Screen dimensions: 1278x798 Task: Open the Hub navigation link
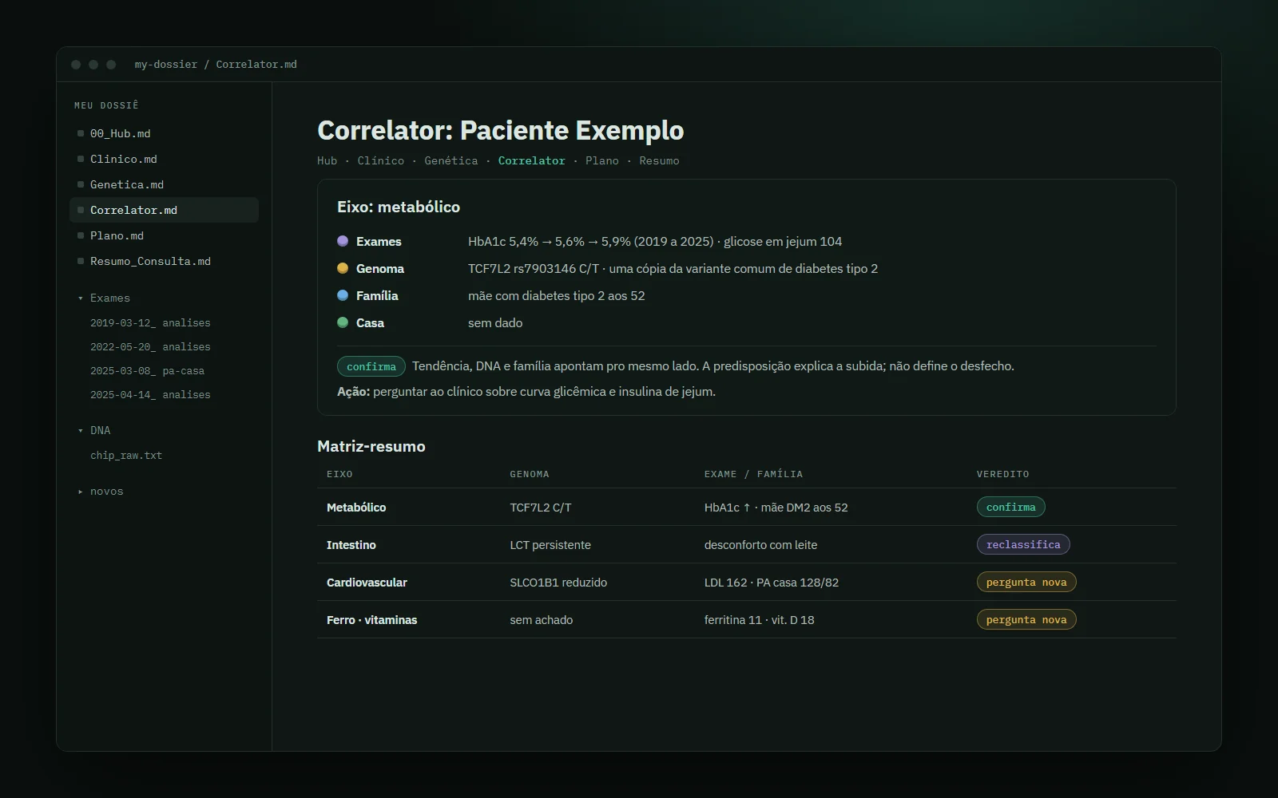click(327, 160)
